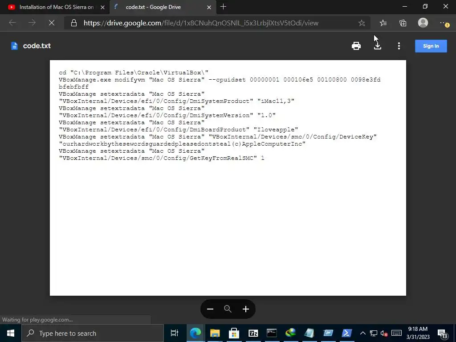Open the clock showing 9:18 AM
The width and height of the screenshot is (456, 342).
click(x=418, y=333)
